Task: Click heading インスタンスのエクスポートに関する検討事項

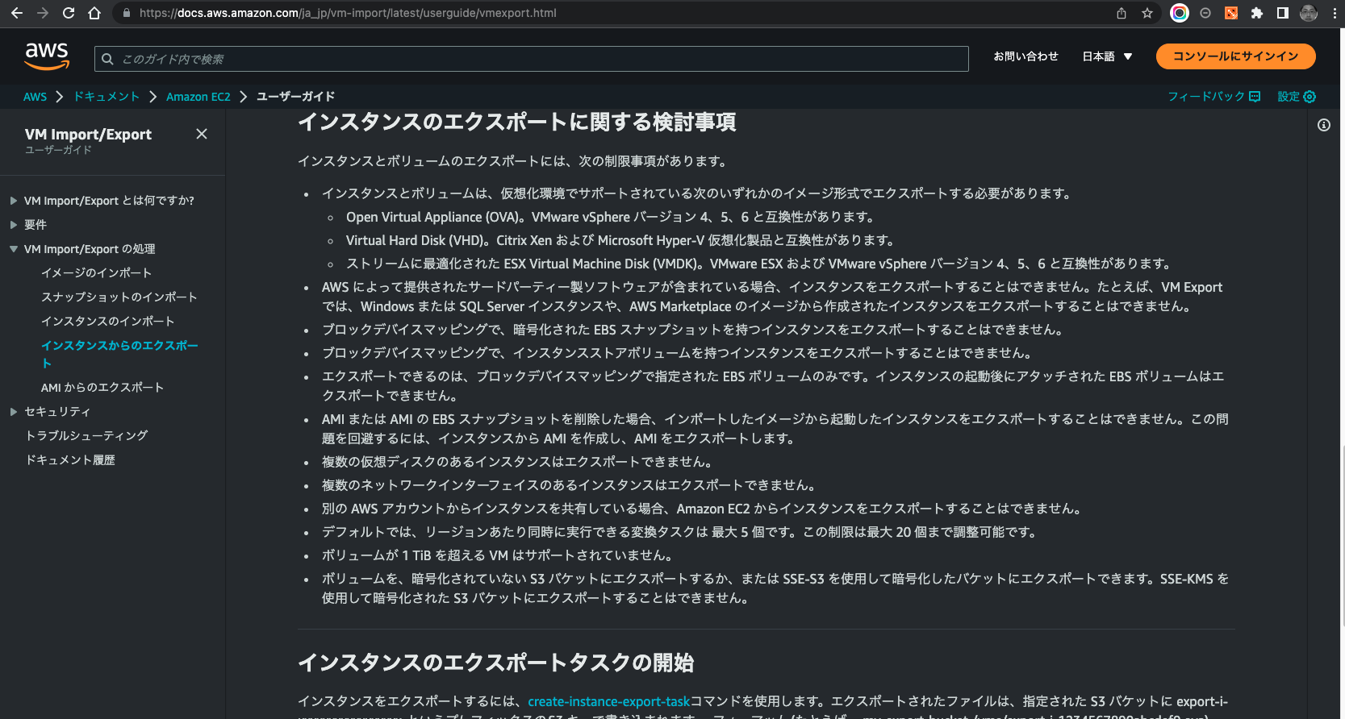Action: click(x=516, y=122)
